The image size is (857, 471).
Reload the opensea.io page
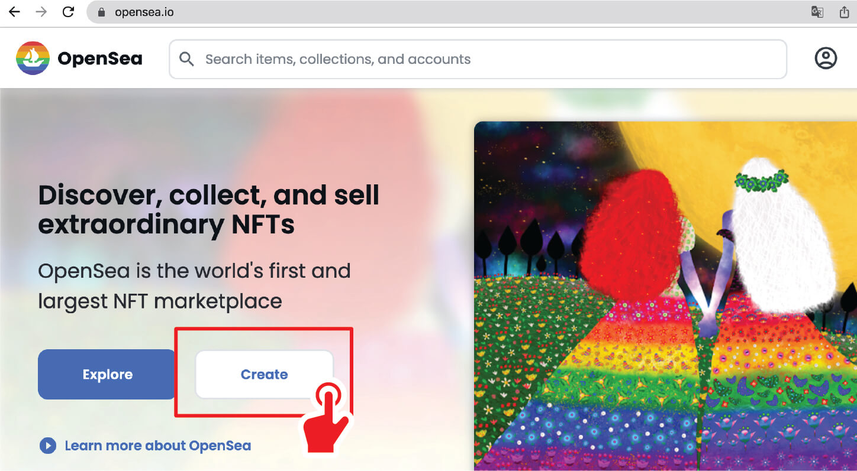(x=68, y=12)
